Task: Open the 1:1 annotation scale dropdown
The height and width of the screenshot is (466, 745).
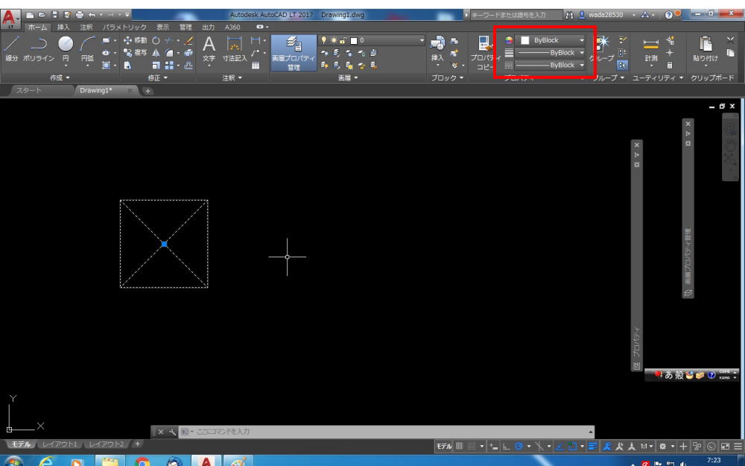Action: (x=646, y=446)
